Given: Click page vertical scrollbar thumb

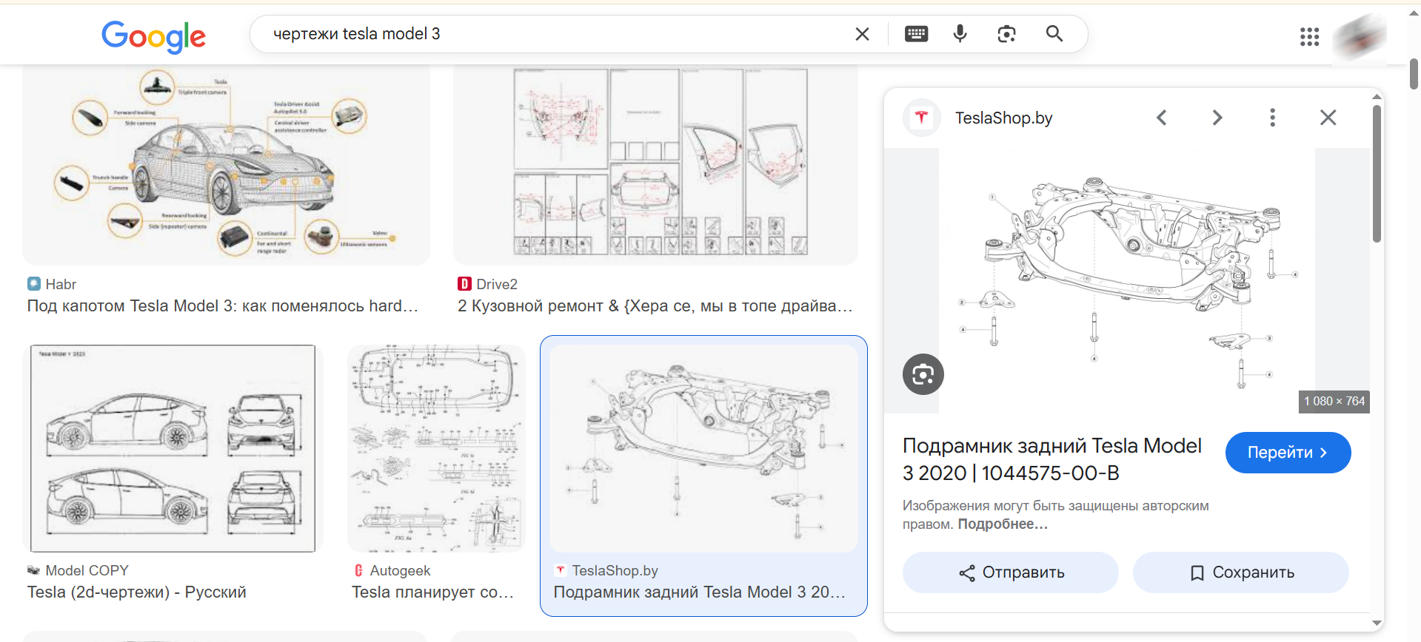Looking at the screenshot, I should click(x=1414, y=74).
